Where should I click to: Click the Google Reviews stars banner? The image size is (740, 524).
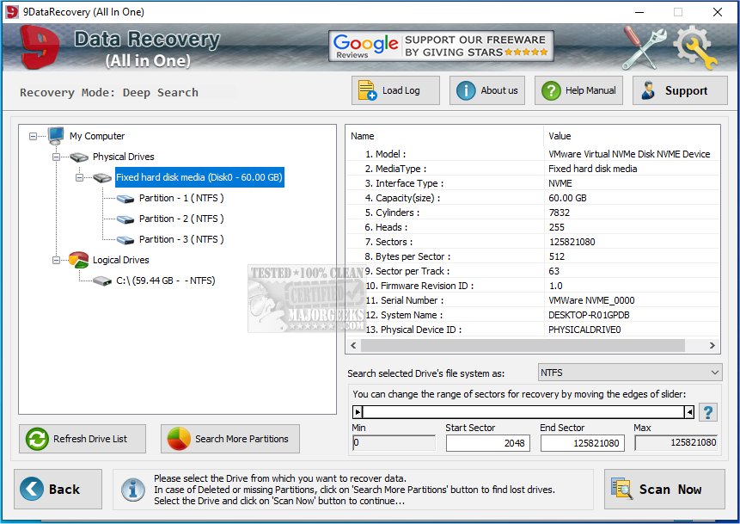pyautogui.click(x=441, y=46)
